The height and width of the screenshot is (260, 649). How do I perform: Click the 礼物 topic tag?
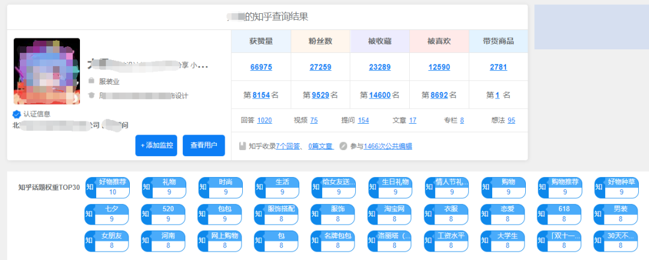click(164, 188)
